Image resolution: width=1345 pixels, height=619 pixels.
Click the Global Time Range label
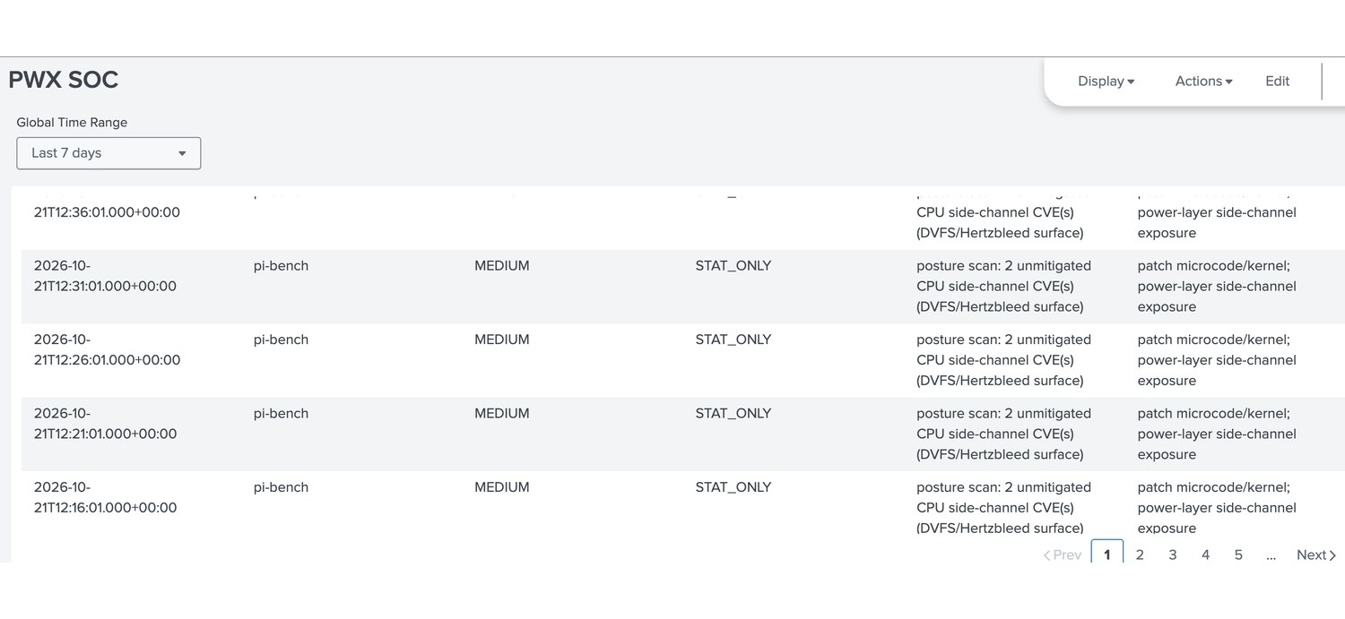tap(72, 123)
